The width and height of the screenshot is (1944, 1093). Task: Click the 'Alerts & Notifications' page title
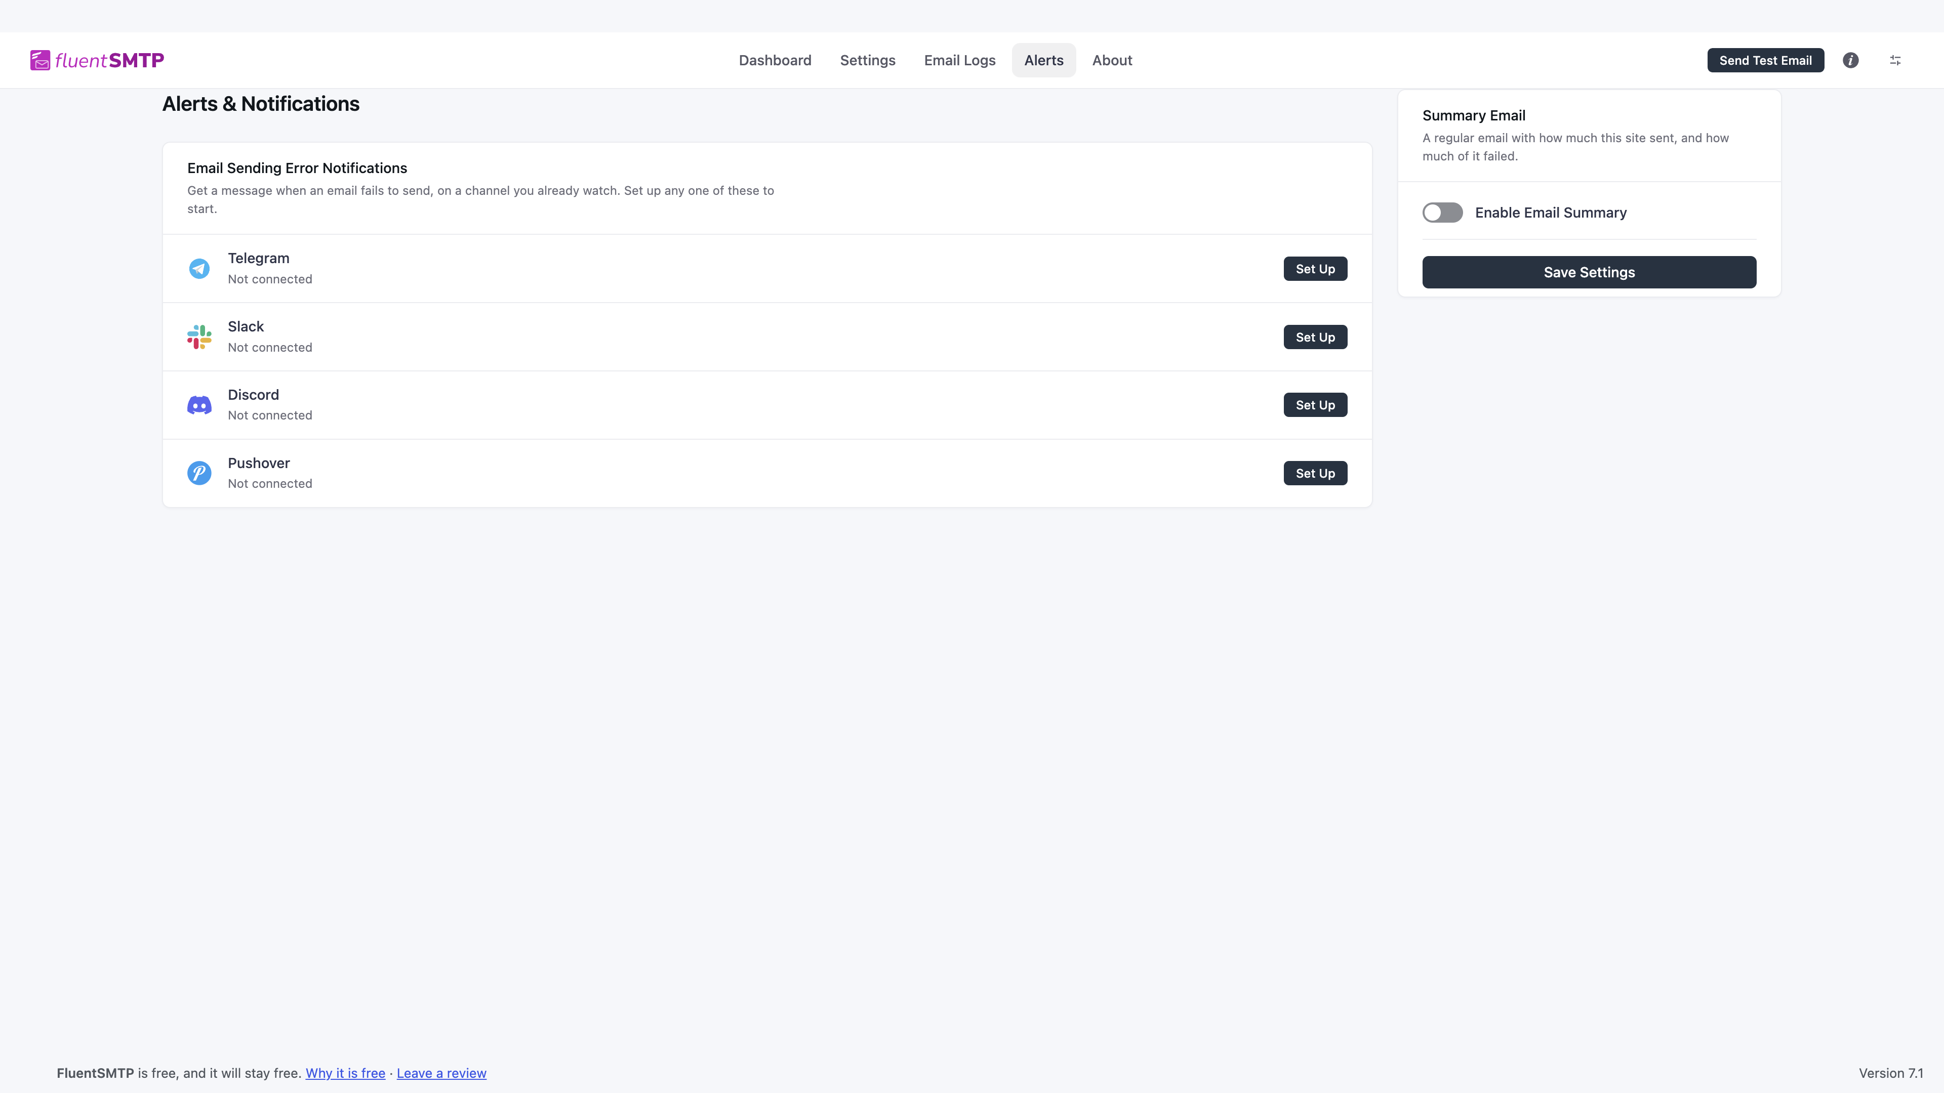point(261,104)
